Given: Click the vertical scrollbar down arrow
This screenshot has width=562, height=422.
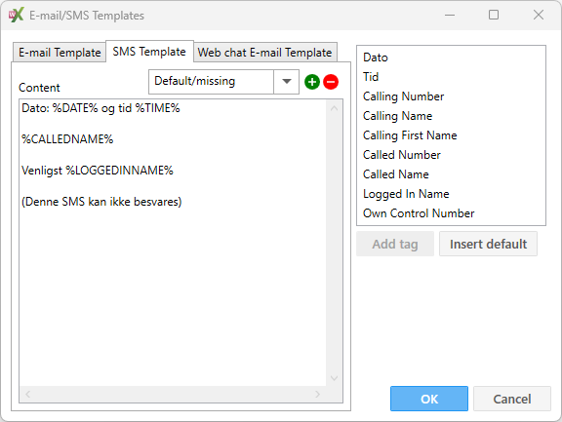Looking at the screenshot, I should tap(334, 378).
